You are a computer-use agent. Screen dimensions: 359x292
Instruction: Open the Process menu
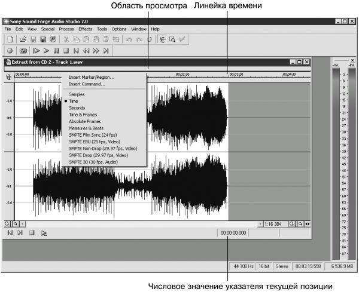coord(66,29)
